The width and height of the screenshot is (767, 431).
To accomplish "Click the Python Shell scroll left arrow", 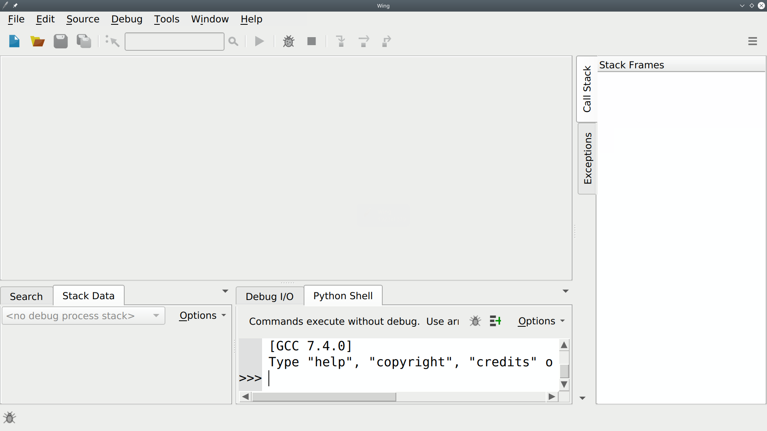I will click(245, 397).
